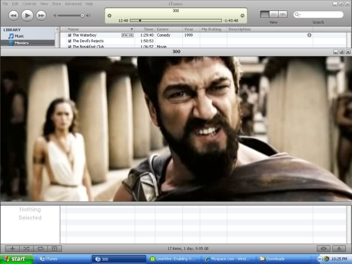Click the info icon in The Waterboy row
Image resolution: width=352 pixels, height=264 pixels.
pos(309,35)
